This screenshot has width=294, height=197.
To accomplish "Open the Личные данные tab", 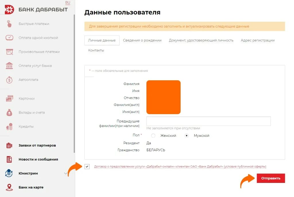I will pyautogui.click(x=102, y=40).
